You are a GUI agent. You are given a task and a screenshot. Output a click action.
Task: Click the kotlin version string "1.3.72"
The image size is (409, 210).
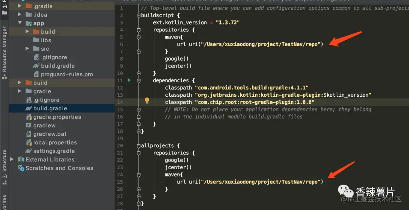[228, 23]
